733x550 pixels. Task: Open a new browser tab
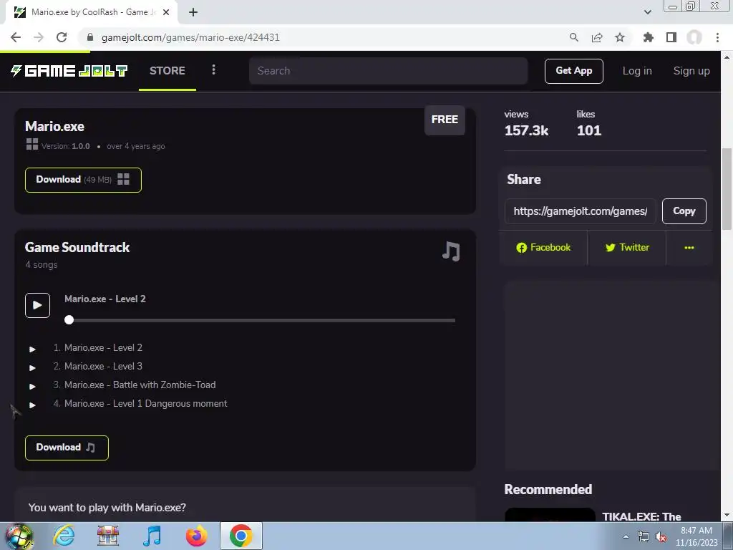(x=193, y=12)
